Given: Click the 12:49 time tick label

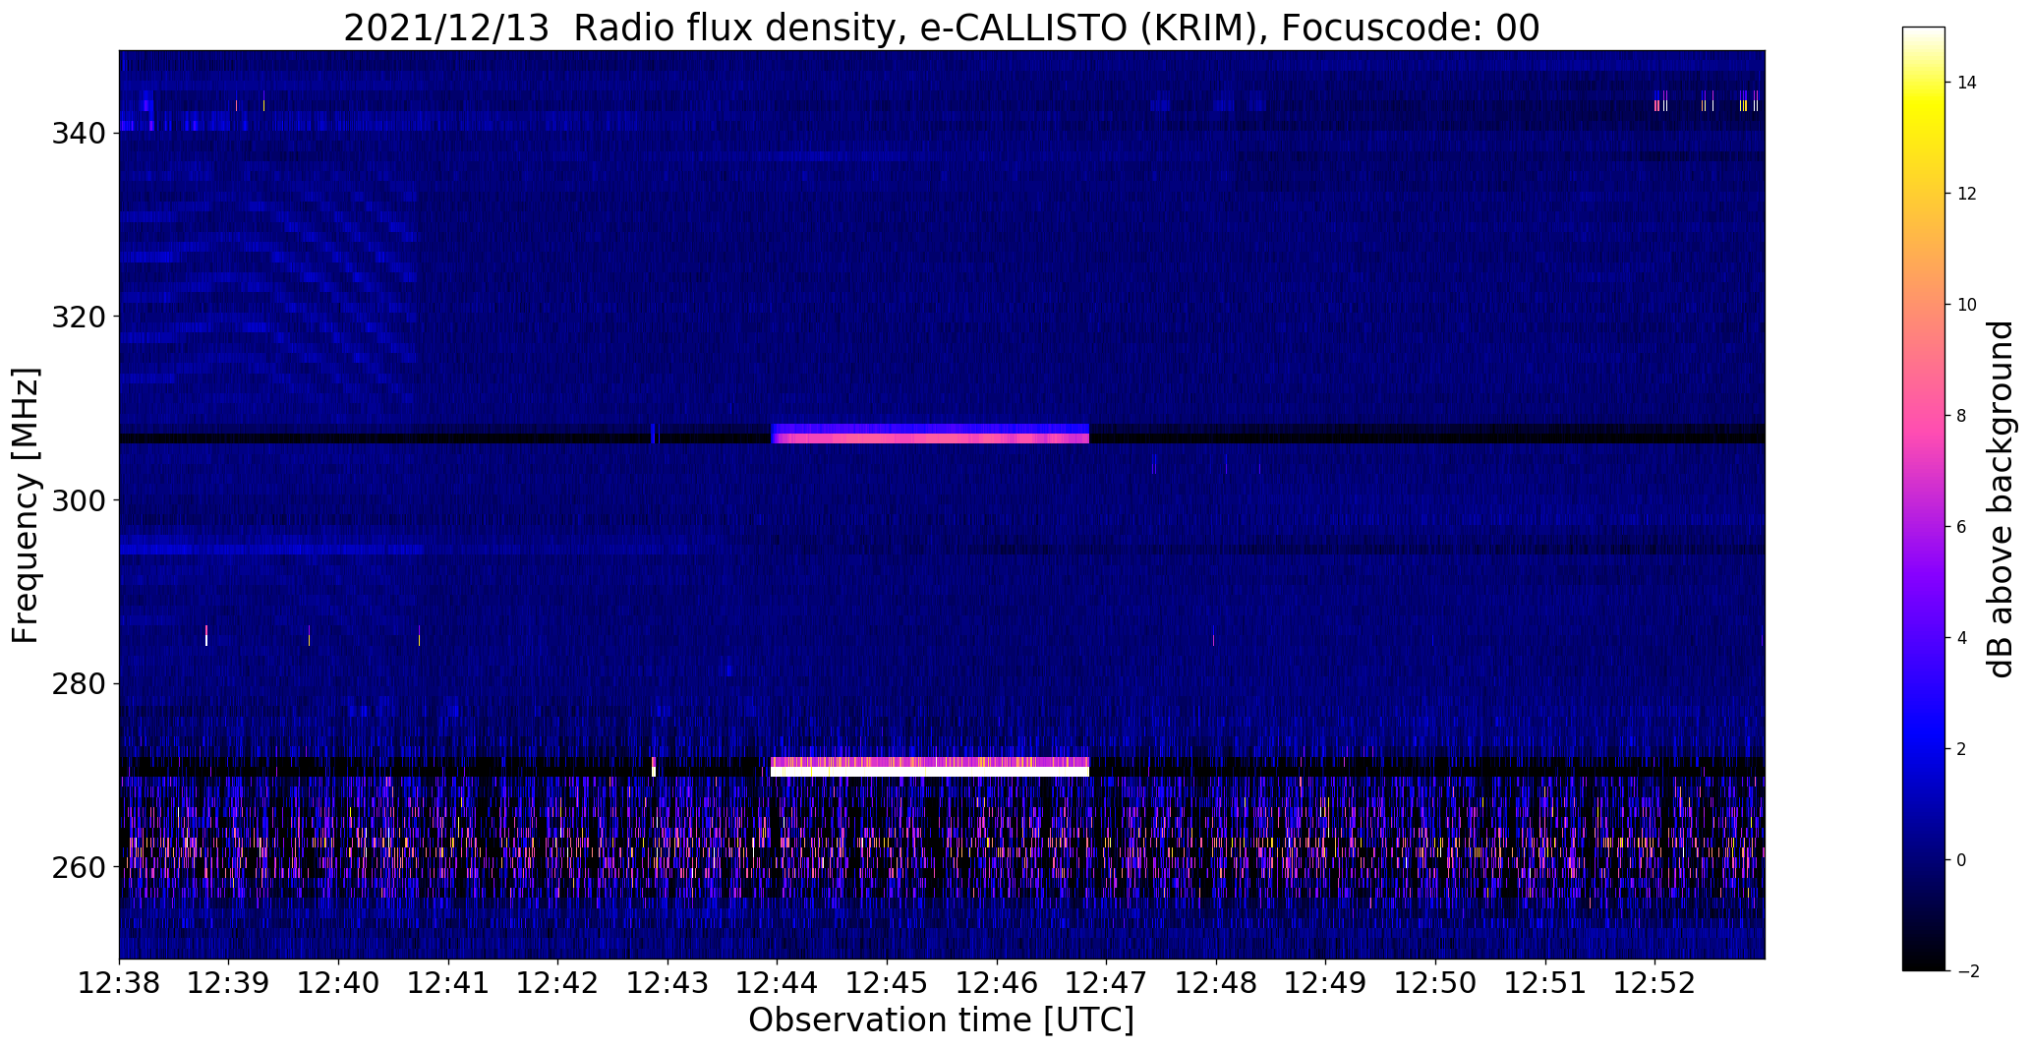Looking at the screenshot, I should 1326,983.
